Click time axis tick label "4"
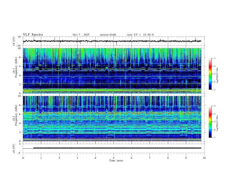 (x=95, y=158)
